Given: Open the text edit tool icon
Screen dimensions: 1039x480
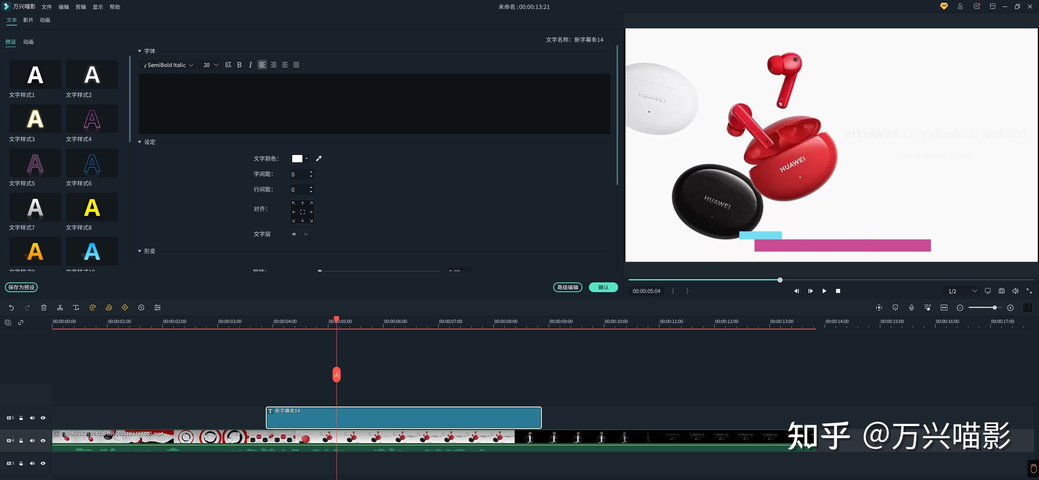Looking at the screenshot, I should point(76,308).
